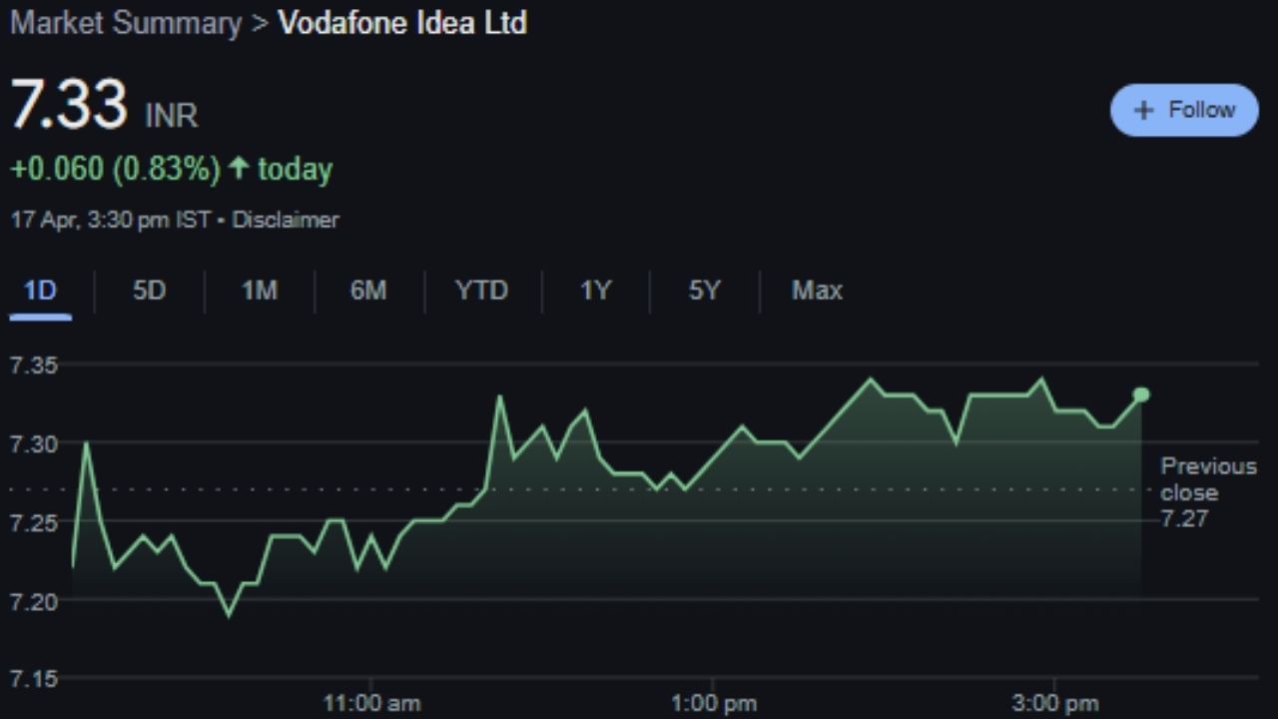The image size is (1278, 719).
Task: Click the Previous close 7.27 label
Action: pyautogui.click(x=1208, y=492)
